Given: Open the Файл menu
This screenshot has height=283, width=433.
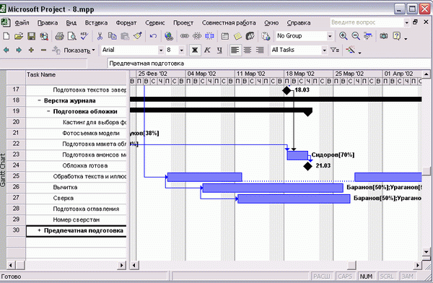Looking at the screenshot, I should pos(22,22).
